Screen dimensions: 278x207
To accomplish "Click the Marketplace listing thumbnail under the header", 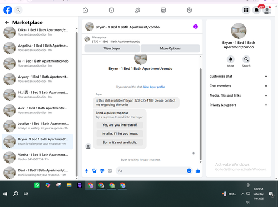I will (x=87, y=39).
